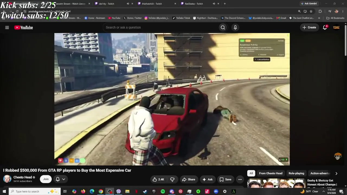
Task: Mute the KeeSkatez Twitch tab audio
Action: click(214, 4)
